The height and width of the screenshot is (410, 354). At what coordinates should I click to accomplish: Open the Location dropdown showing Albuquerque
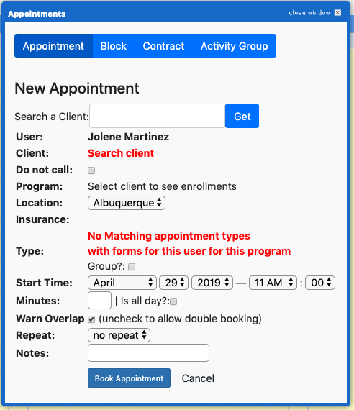[x=127, y=203]
